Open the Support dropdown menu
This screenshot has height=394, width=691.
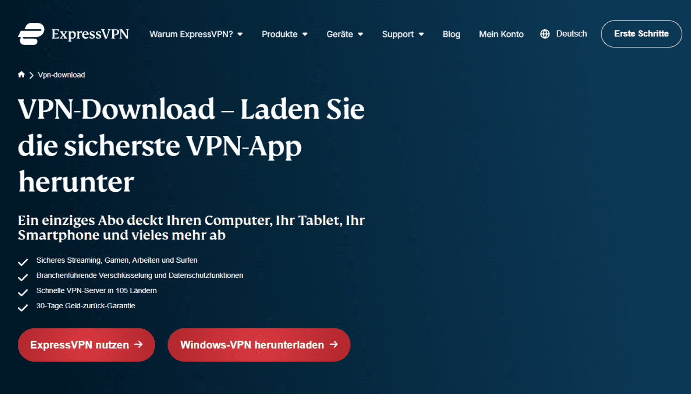[x=403, y=34]
